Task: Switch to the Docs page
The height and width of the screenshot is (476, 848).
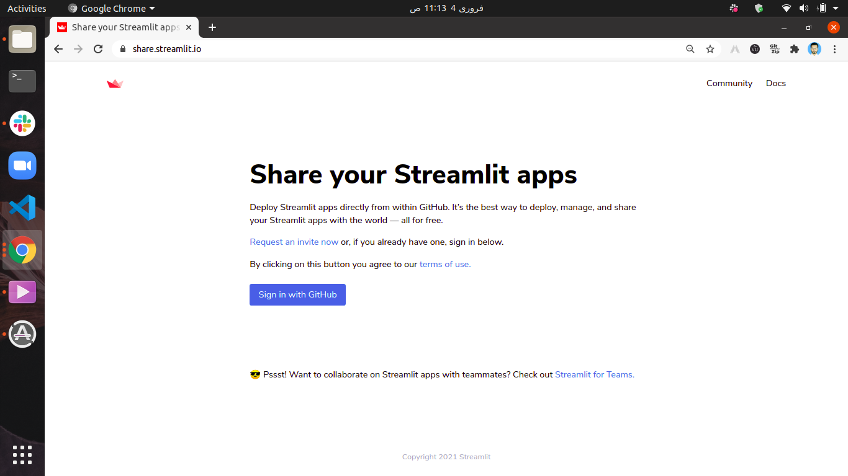Action: [775, 83]
